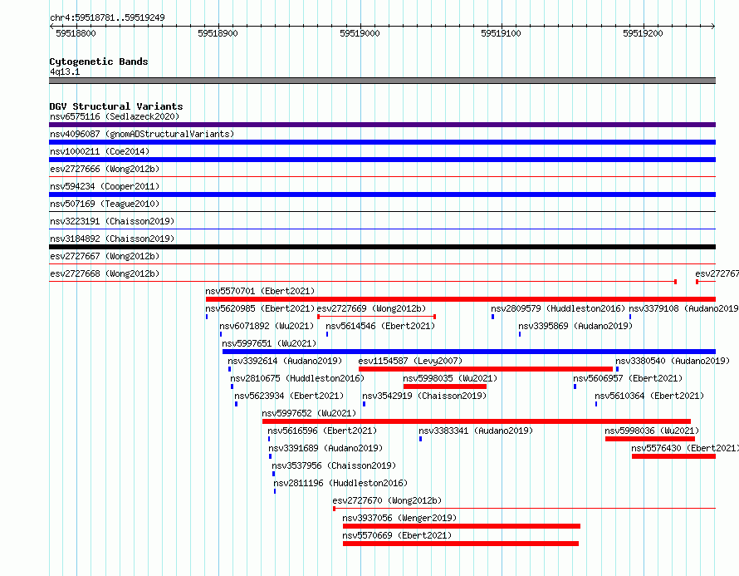Open nsv5610364 (Ebert2021) label
Viewport: 739px width, 576px height.
pyautogui.click(x=649, y=396)
